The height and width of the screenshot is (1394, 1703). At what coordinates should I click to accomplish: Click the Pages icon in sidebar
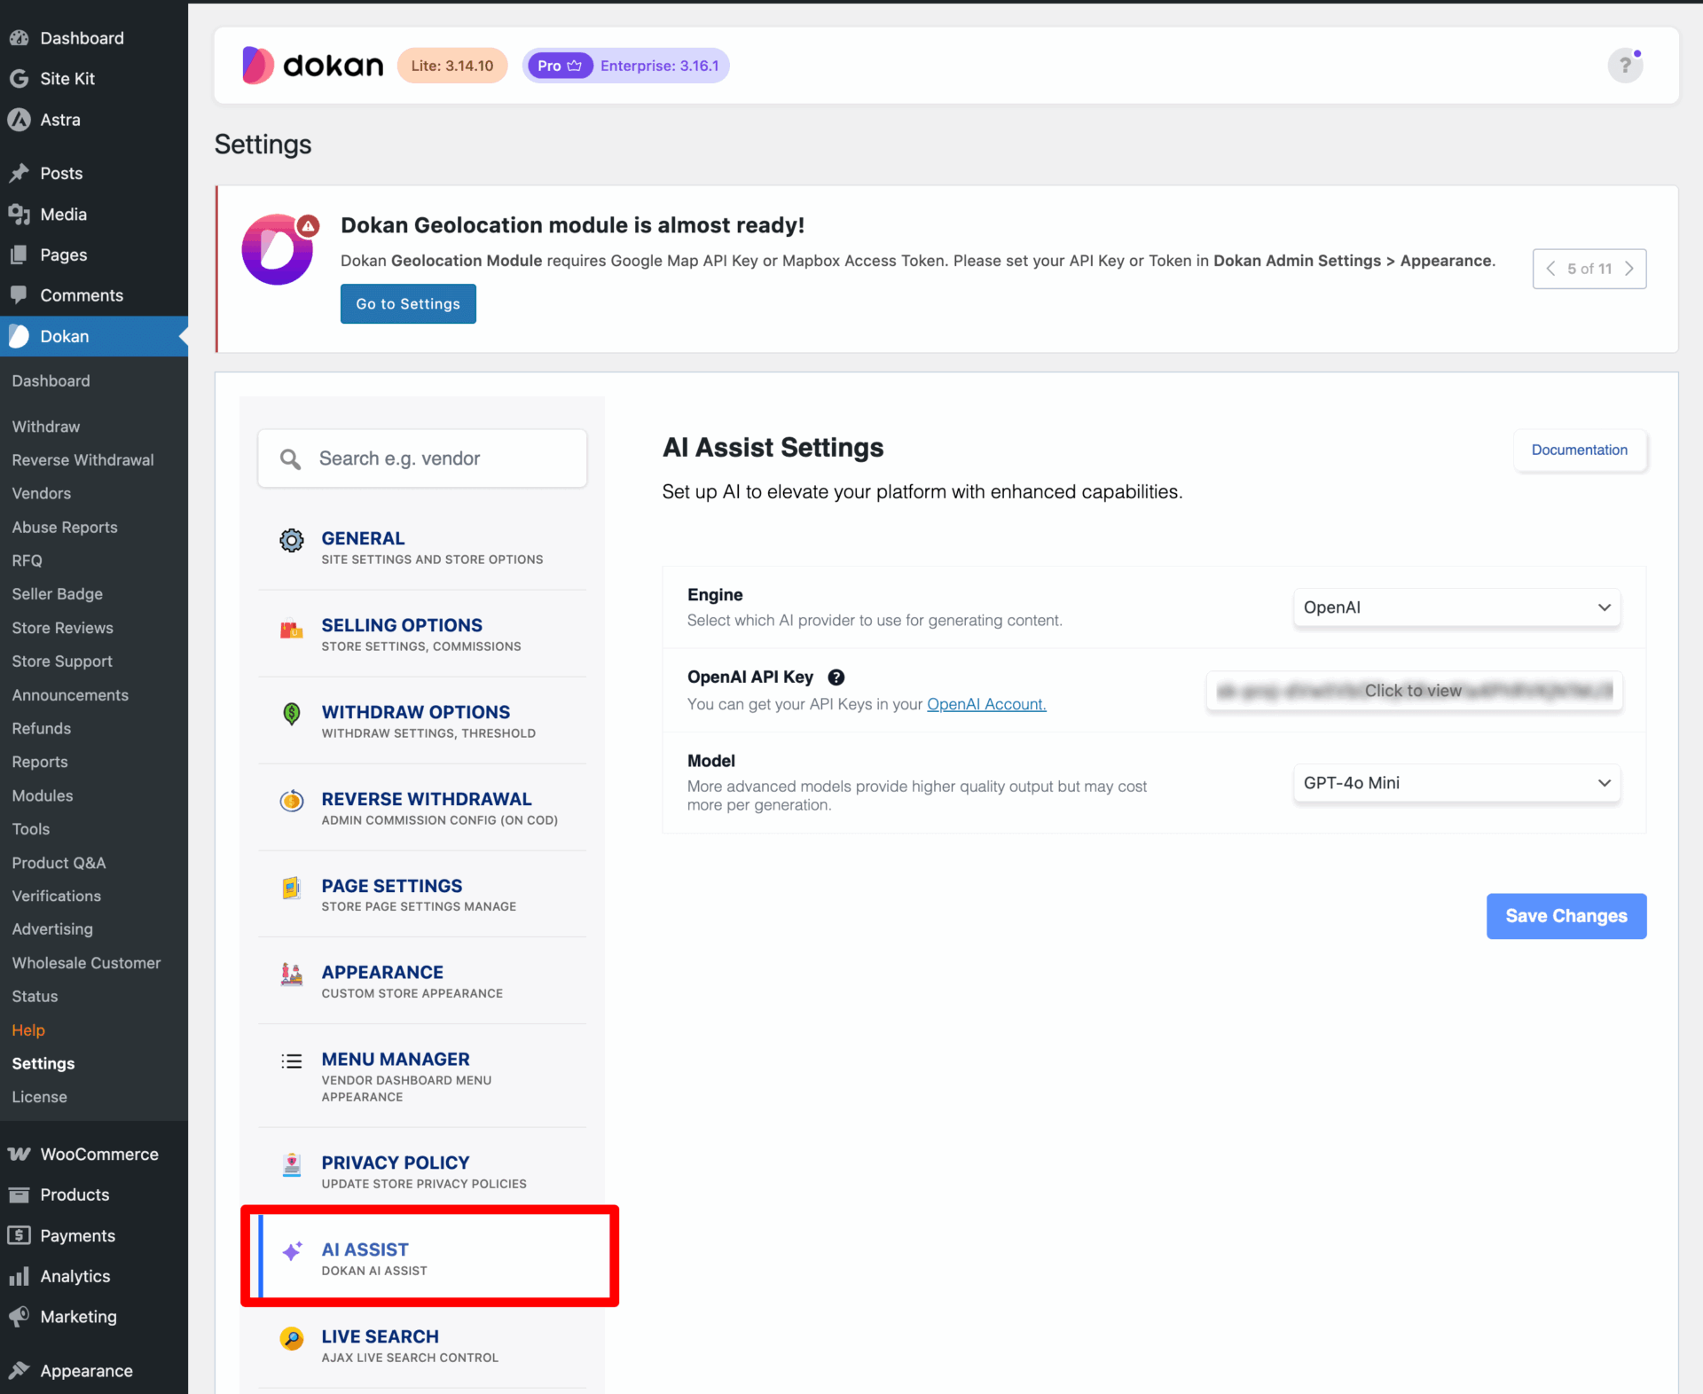click(20, 255)
